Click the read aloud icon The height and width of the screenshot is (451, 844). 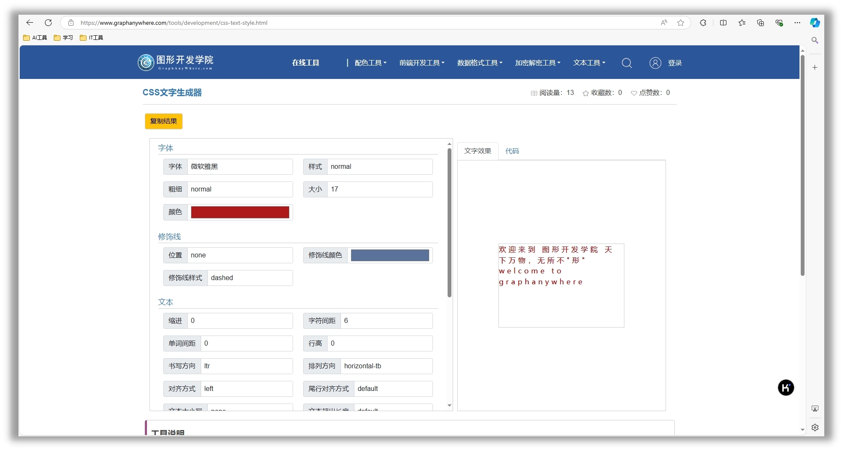[x=664, y=23]
